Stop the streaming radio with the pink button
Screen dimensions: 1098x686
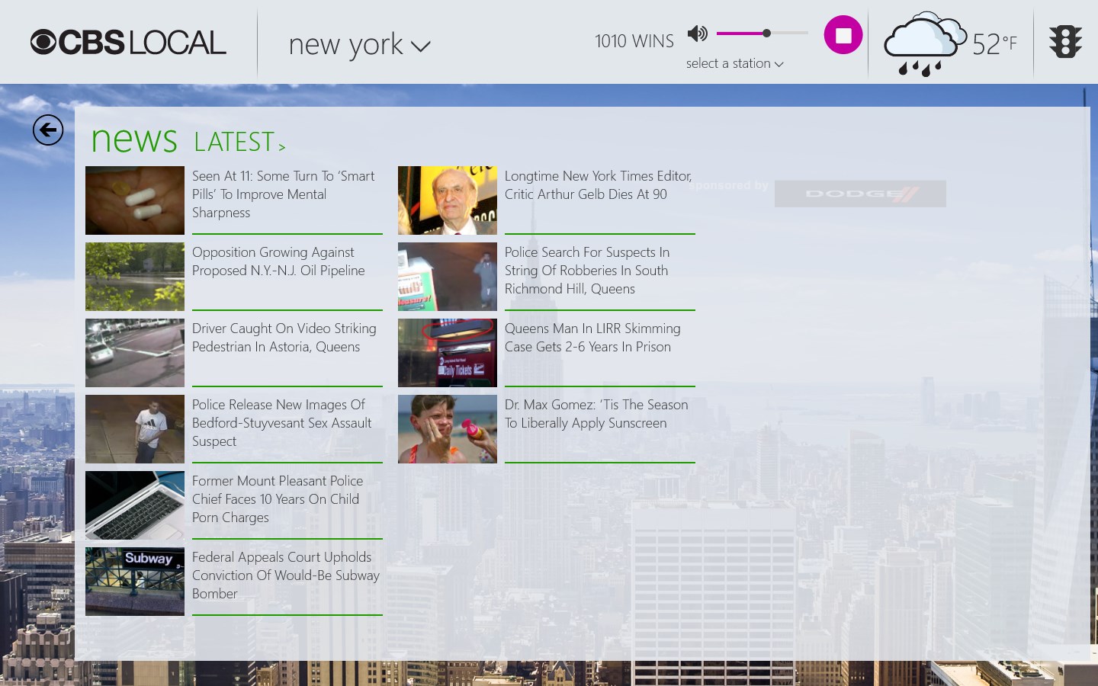click(843, 34)
